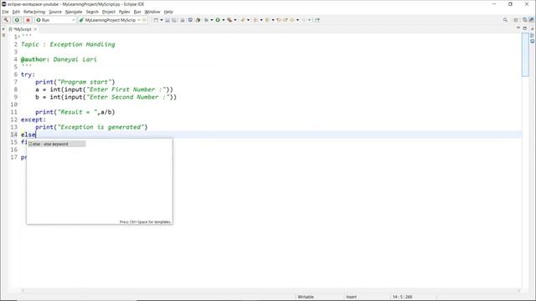Close the MyScript editor tab
Viewport: 536px width, 301px height.
click(35, 29)
